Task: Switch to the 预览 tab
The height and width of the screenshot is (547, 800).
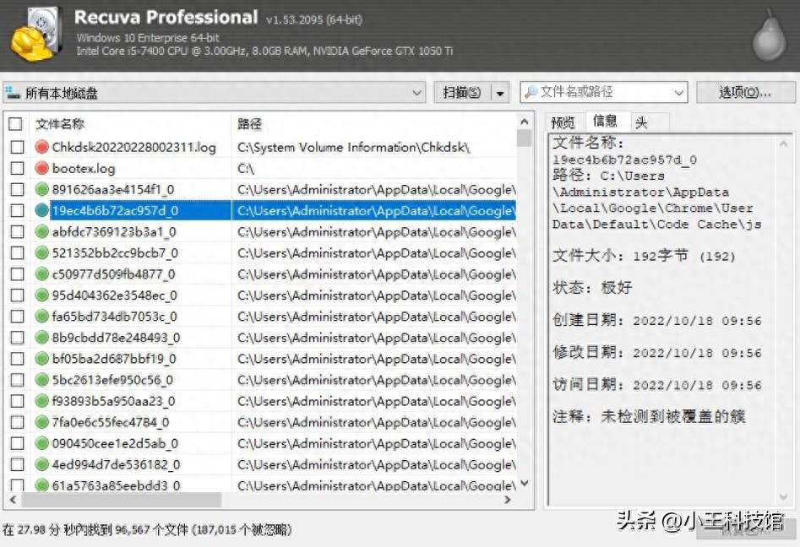Action: pyautogui.click(x=563, y=122)
